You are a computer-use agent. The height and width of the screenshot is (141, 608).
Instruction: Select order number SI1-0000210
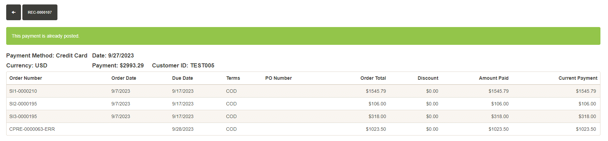coord(23,91)
